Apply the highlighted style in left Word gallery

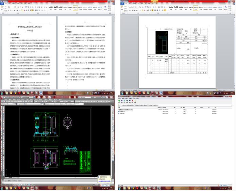[x=75, y=8]
